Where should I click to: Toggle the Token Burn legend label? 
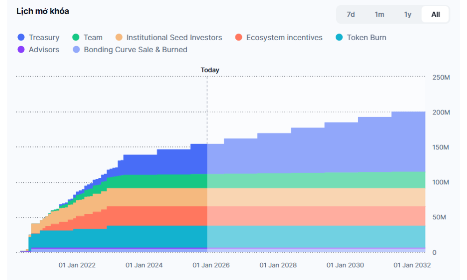tap(366, 37)
